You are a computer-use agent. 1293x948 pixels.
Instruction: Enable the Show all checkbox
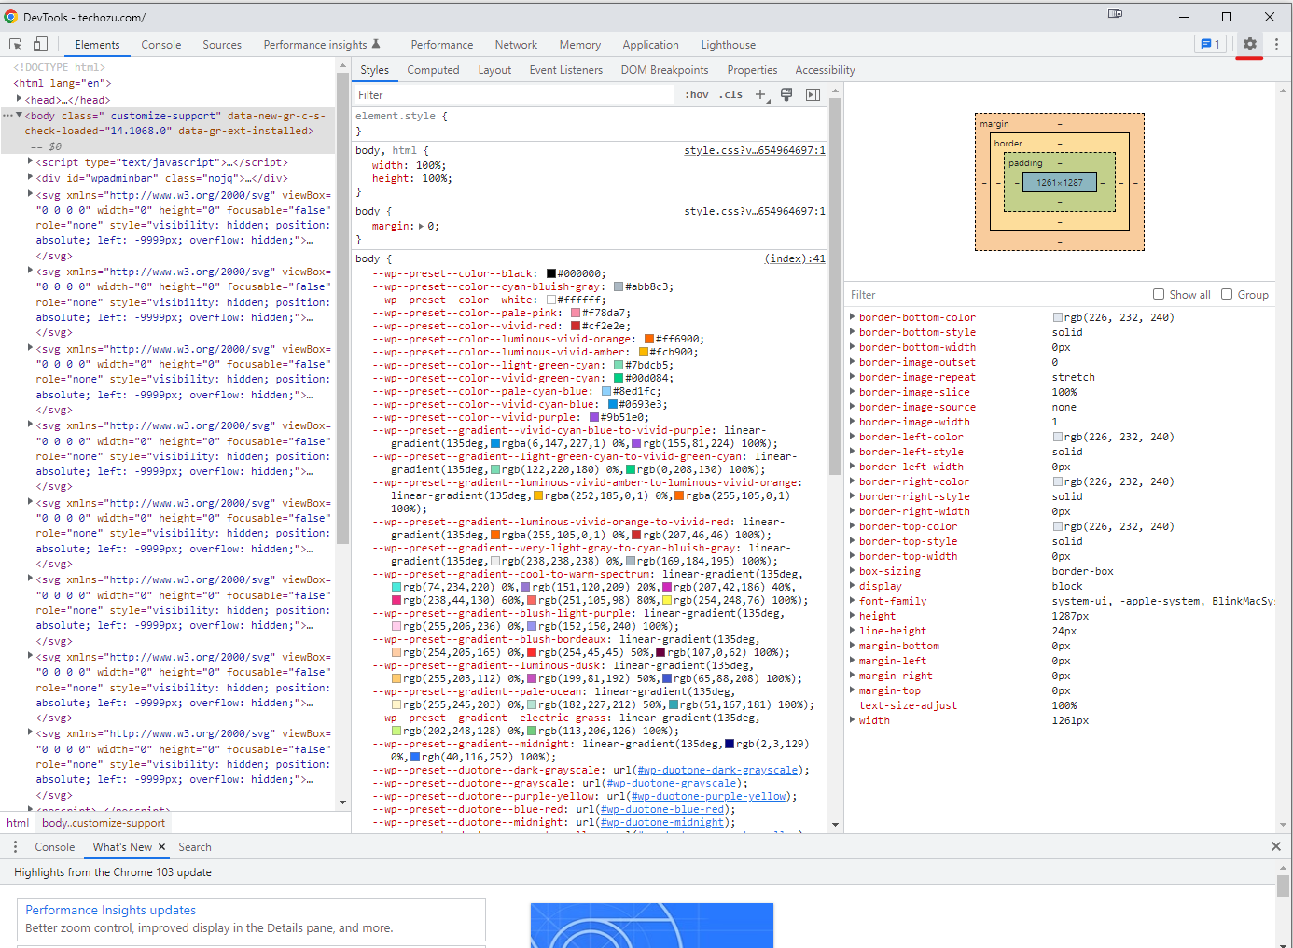tap(1158, 294)
